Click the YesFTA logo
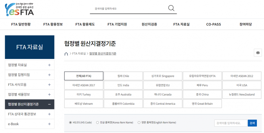Image resolution: width=264 pixels, height=133 pixels. pyautogui.click(x=19, y=9)
